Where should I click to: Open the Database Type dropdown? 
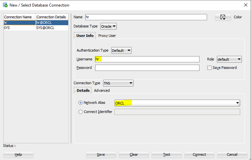tap(109, 26)
